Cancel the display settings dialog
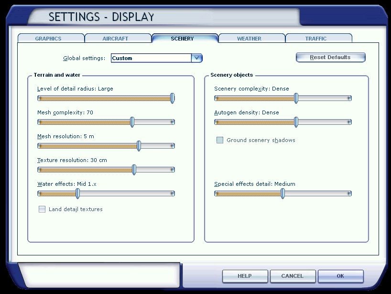The image size is (391, 294). (293, 276)
